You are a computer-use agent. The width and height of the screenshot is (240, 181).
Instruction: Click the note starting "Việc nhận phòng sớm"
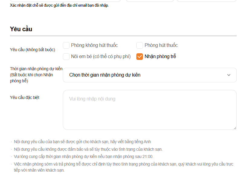click(x=124, y=164)
